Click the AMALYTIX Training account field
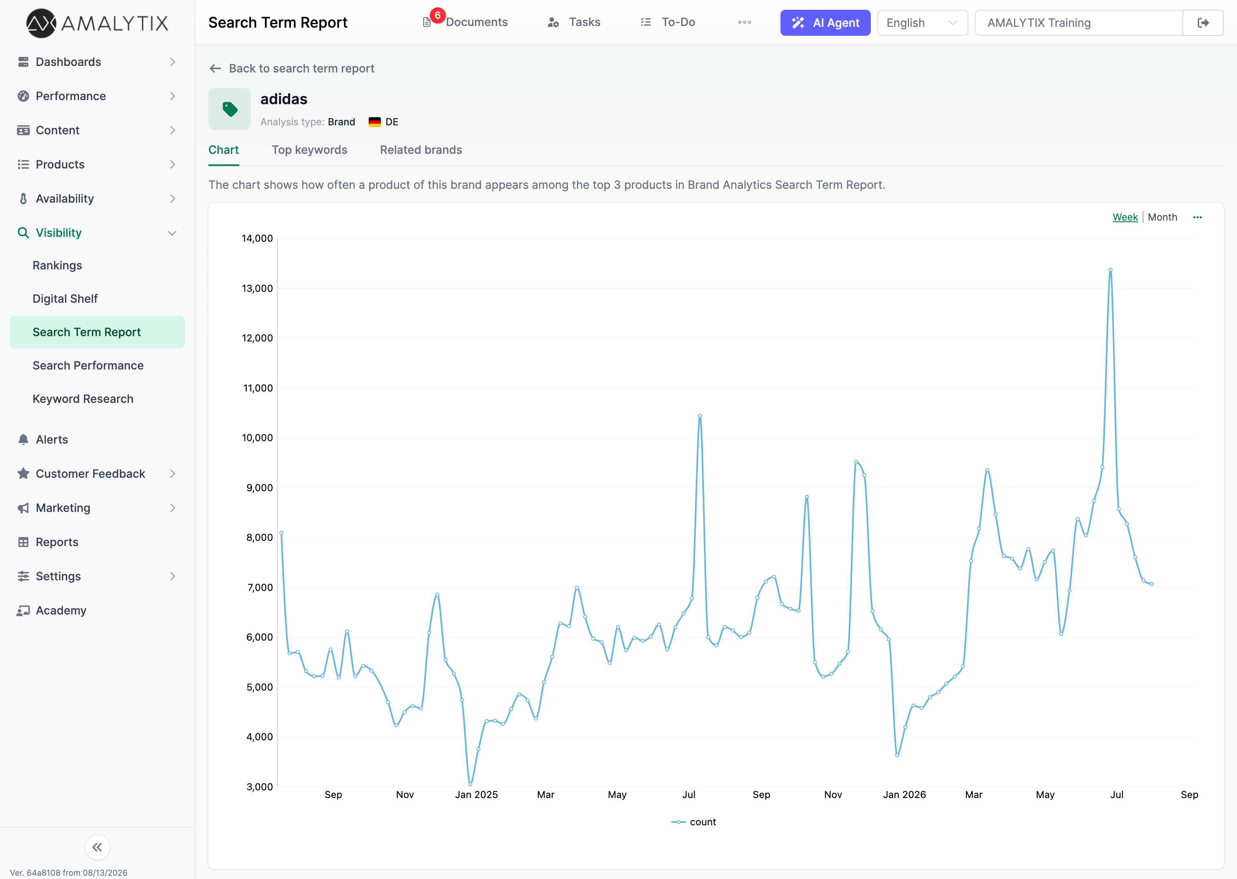The image size is (1237, 879). click(x=1079, y=23)
